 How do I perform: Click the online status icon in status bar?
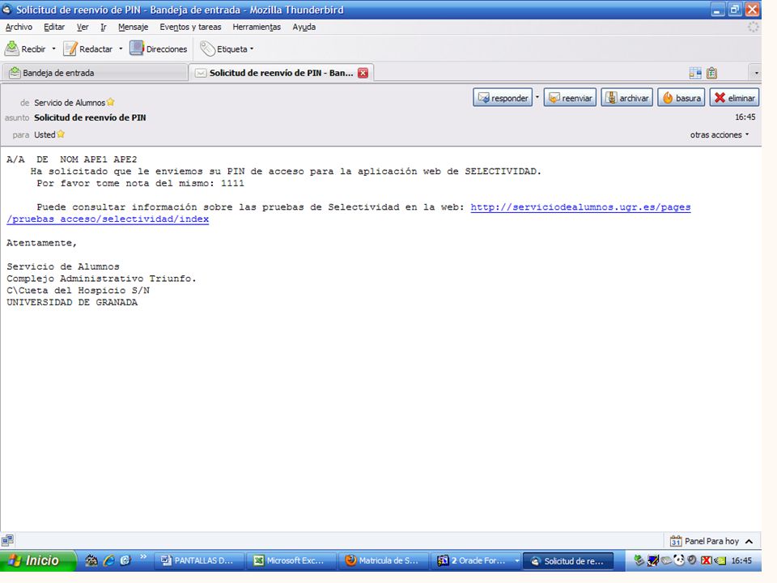click(7, 540)
